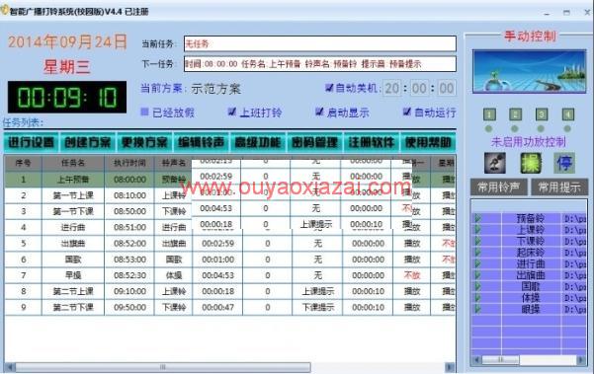Play the 起床铃 ring using its arrow icon

[477, 253]
